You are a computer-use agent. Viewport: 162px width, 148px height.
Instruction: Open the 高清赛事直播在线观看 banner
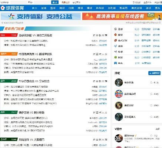click(122, 16)
